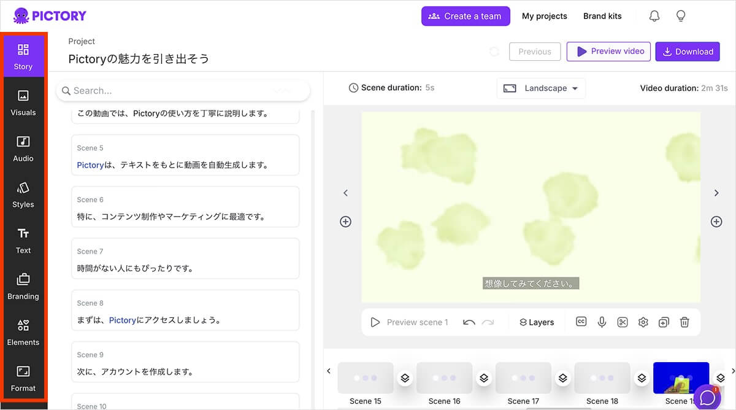Open the Landscape aspect ratio dropdown
Viewport: 736px width, 410px height.
[541, 88]
